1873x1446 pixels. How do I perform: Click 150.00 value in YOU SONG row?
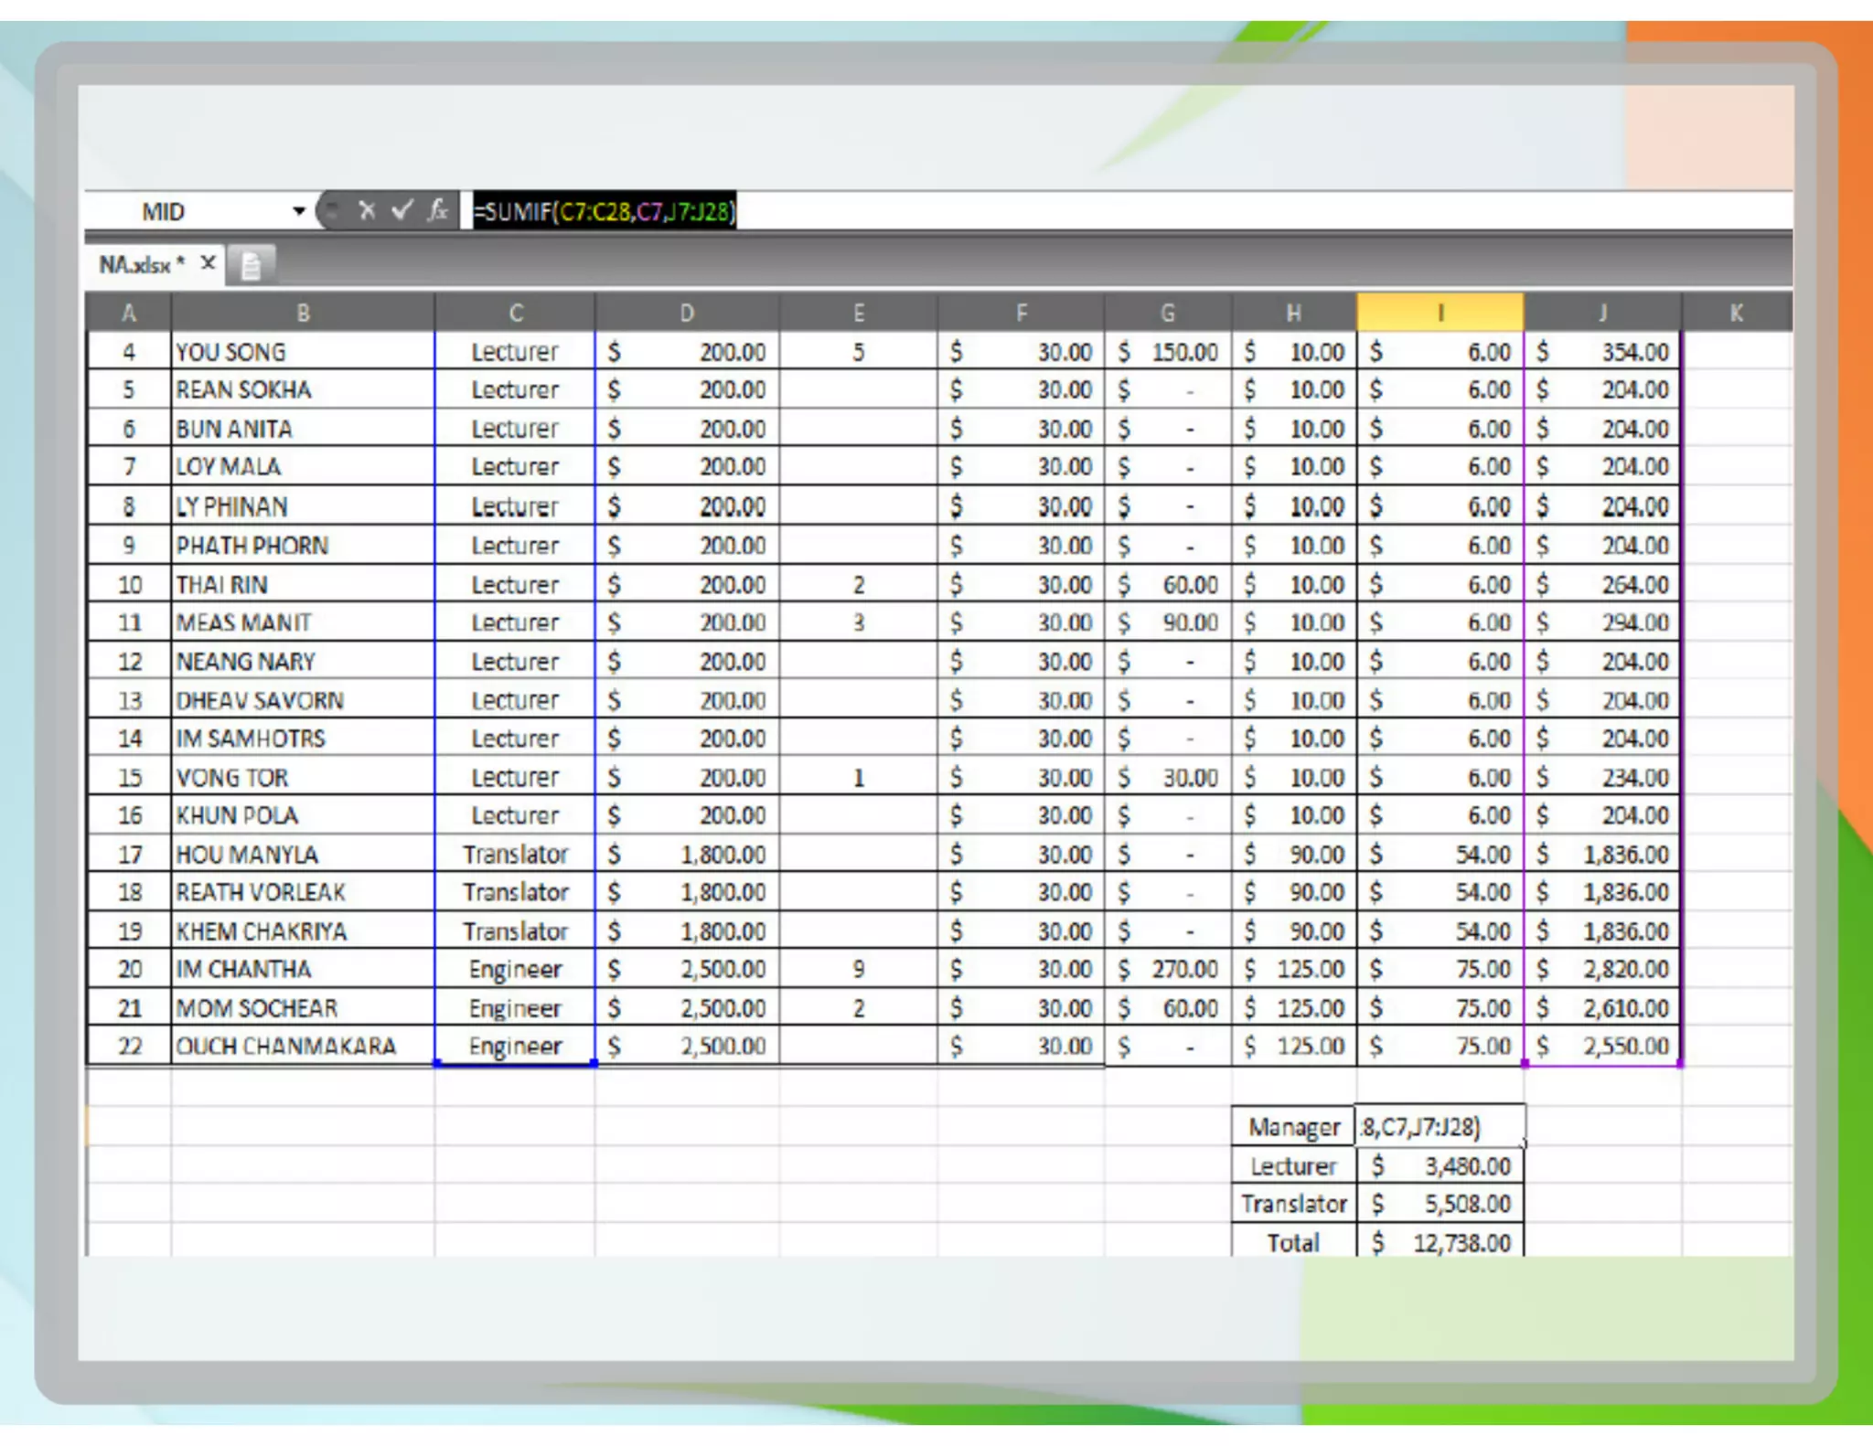pyautogui.click(x=1169, y=352)
